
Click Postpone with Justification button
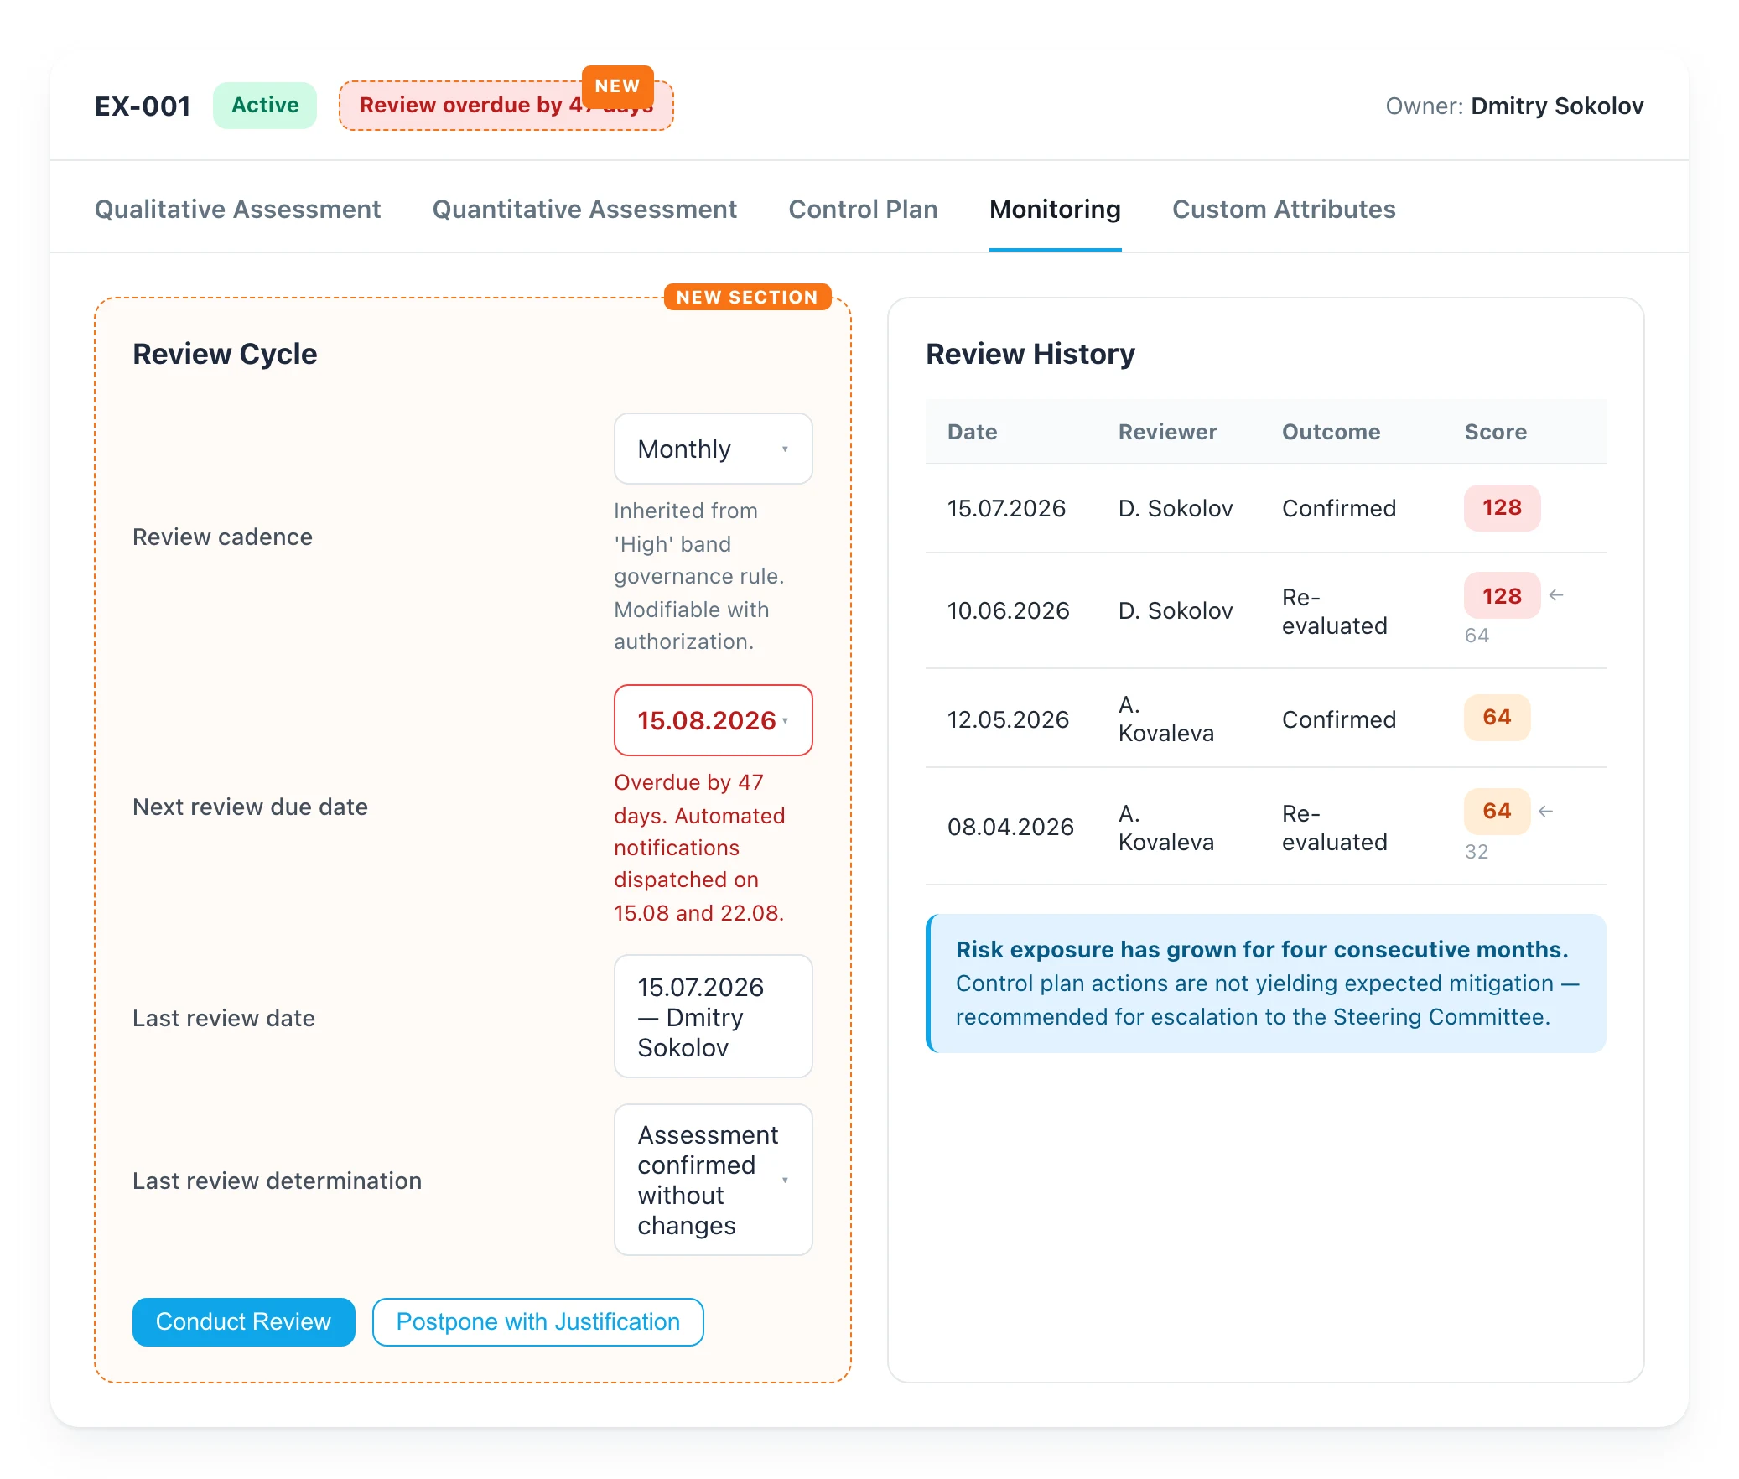click(537, 1321)
